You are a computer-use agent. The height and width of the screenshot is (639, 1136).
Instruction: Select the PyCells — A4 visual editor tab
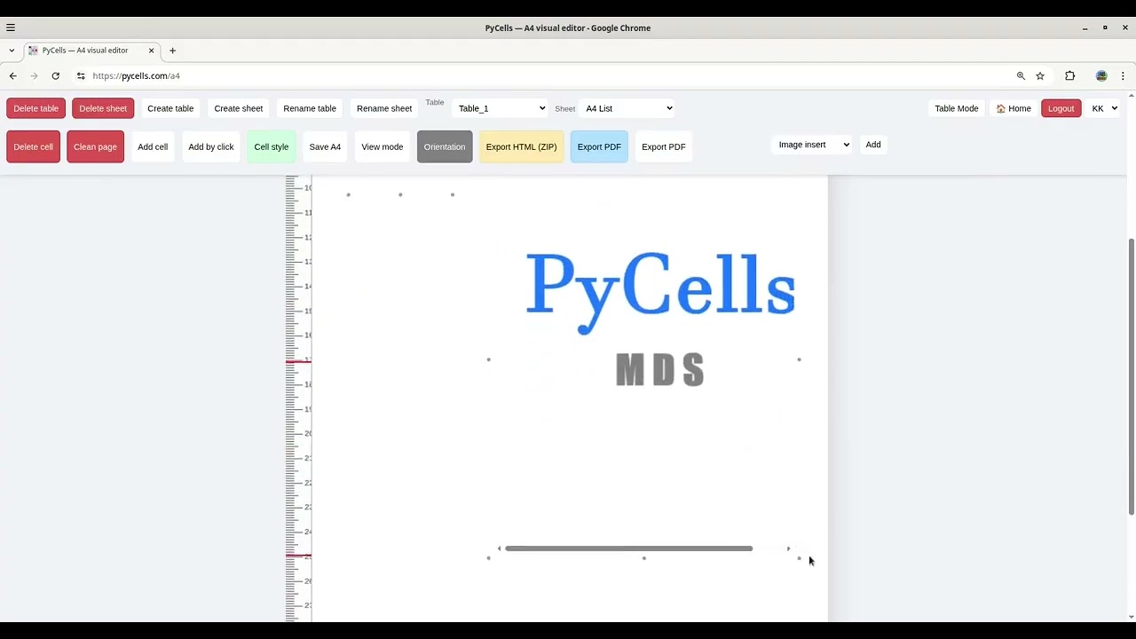[92, 51]
